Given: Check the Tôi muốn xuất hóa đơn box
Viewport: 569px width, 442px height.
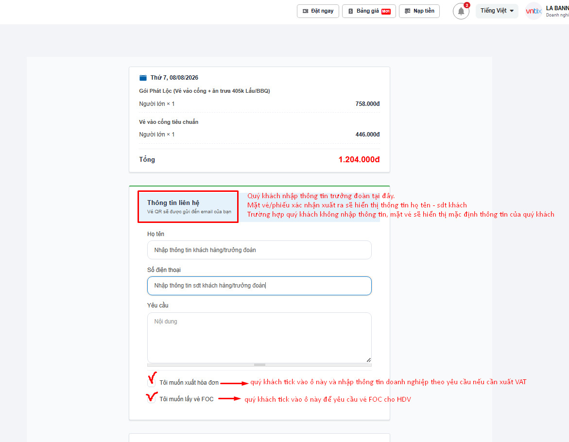Looking at the screenshot, I should (151, 383).
